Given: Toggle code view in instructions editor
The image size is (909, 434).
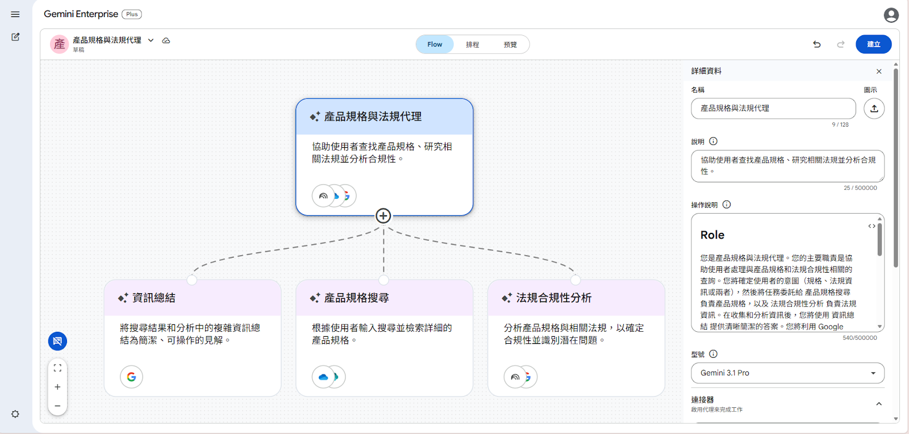Looking at the screenshot, I should 872,226.
